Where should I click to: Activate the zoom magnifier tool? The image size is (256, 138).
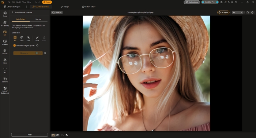[248, 12]
